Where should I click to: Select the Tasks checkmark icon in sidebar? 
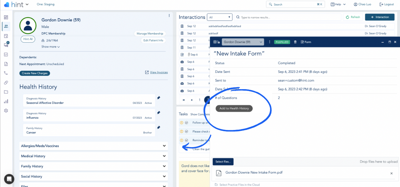pos(6,55)
